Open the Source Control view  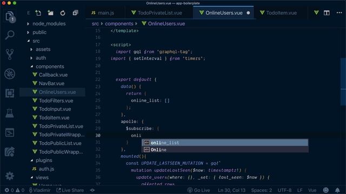coord(10,54)
